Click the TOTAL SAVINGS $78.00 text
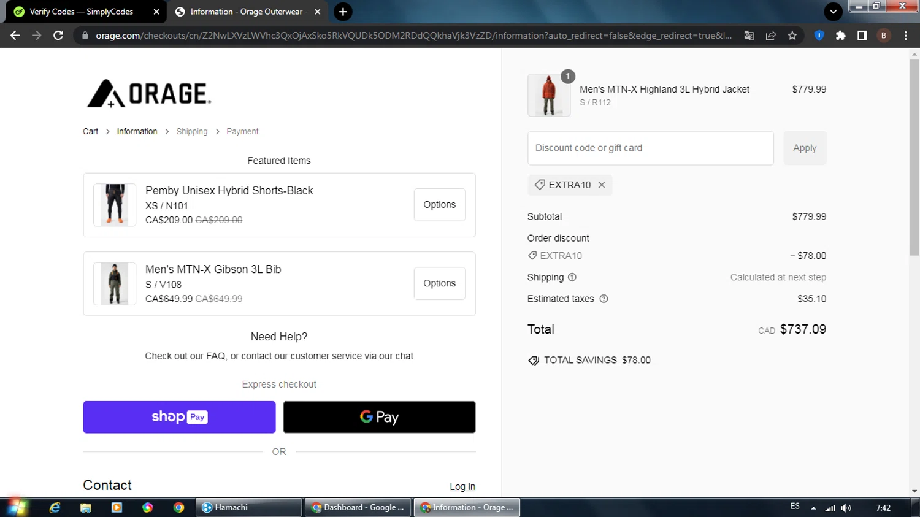 pyautogui.click(x=597, y=360)
